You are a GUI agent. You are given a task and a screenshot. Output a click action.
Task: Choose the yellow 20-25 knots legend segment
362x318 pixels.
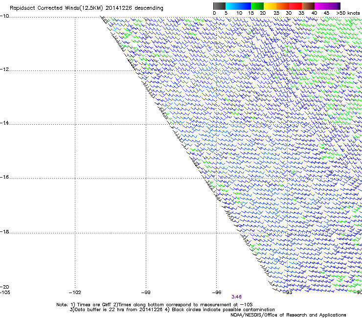[270, 6]
